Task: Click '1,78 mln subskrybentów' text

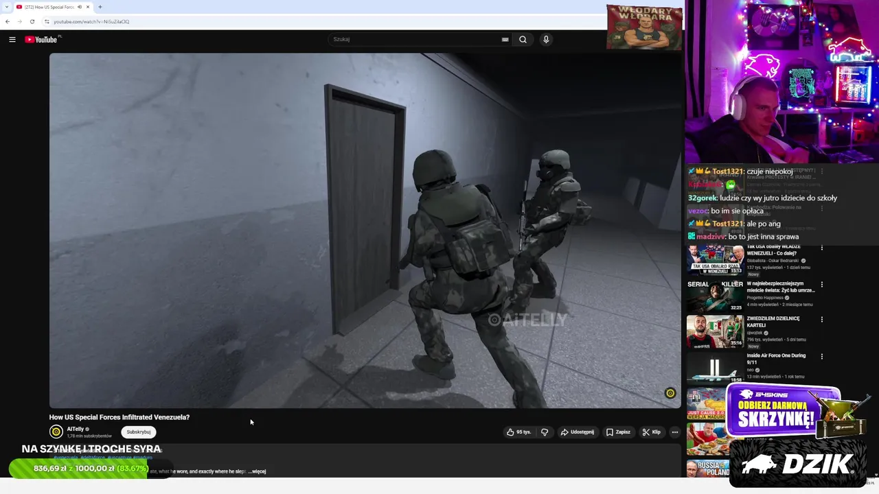Action: (89, 436)
